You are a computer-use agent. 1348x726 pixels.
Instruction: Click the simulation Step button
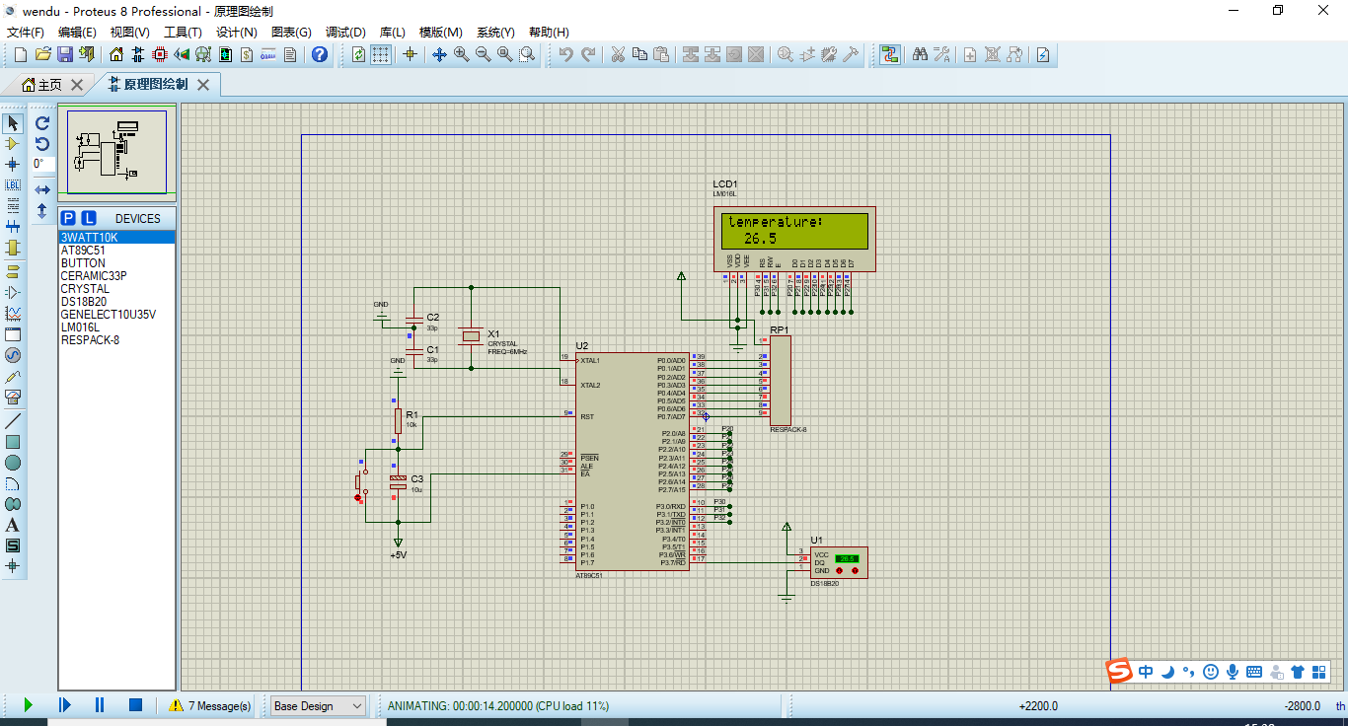[x=64, y=705]
